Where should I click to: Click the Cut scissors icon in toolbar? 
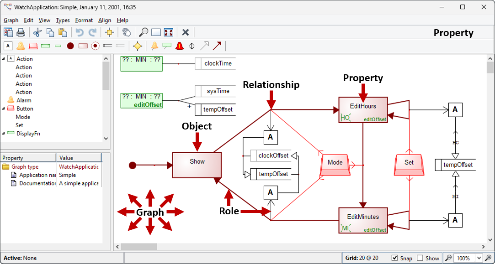(37, 32)
